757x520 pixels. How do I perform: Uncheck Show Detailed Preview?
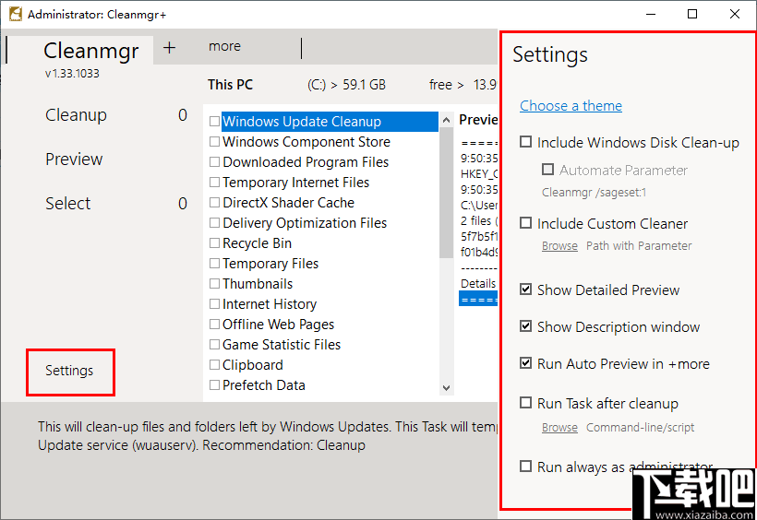coord(526,290)
